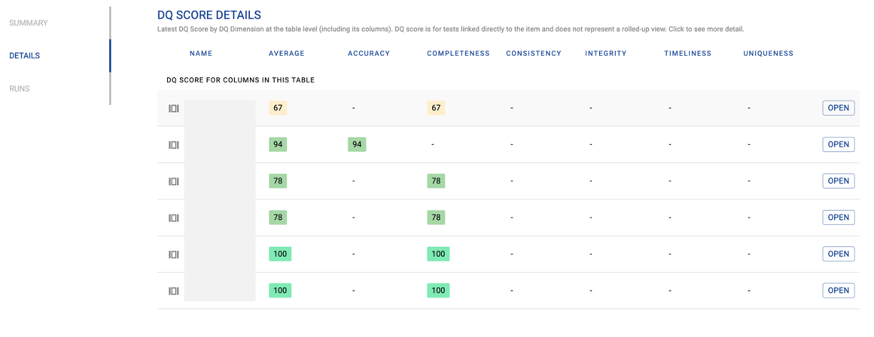Click the NAME column header
Screen dimensions: 874x337
point(201,54)
